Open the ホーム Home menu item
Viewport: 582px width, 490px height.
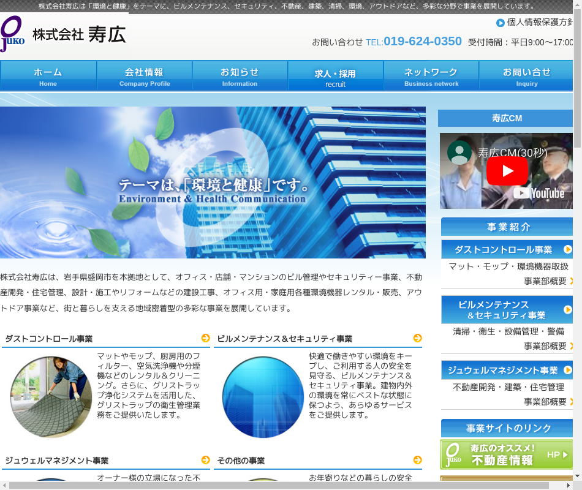coord(48,76)
